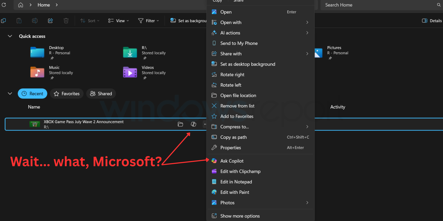Image resolution: width=443 pixels, height=221 pixels.
Task: Select the Shared tab
Action: coord(101,94)
